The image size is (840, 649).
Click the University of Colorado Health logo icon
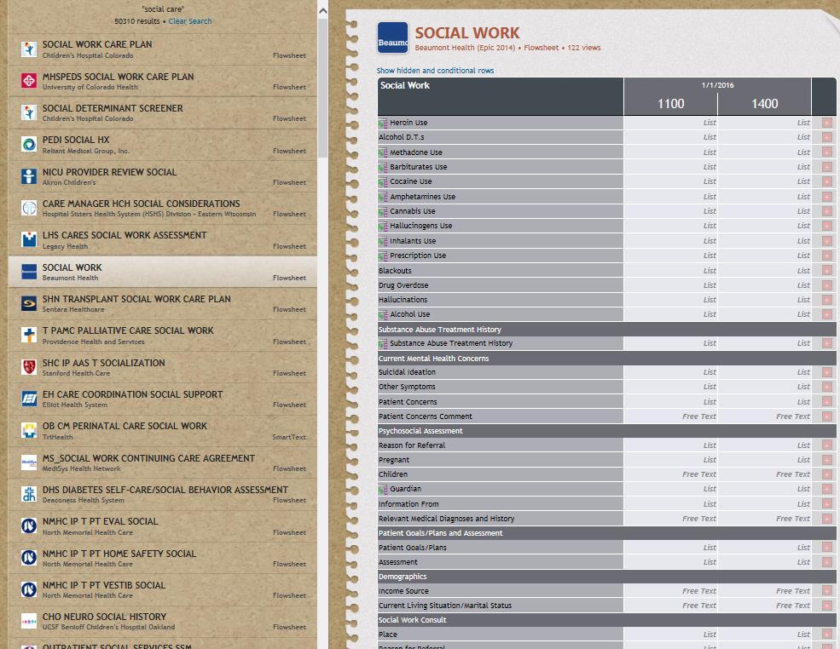point(29,81)
